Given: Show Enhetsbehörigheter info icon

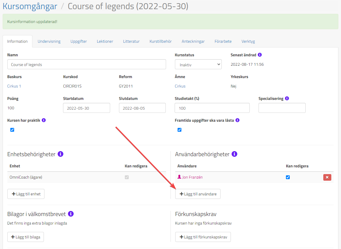Looking at the screenshot, I should [x=60, y=154].
